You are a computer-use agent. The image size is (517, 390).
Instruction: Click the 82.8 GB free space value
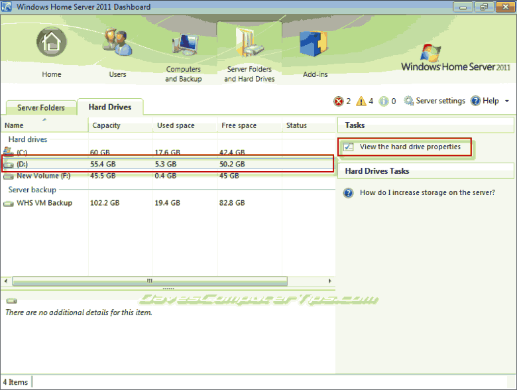pos(232,203)
